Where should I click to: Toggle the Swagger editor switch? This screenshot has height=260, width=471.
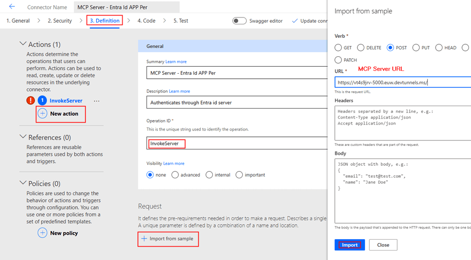click(x=239, y=21)
